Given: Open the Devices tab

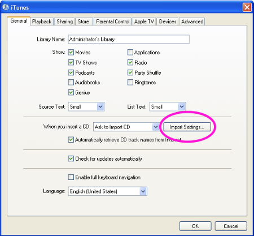Looking at the screenshot, I should [x=168, y=22].
